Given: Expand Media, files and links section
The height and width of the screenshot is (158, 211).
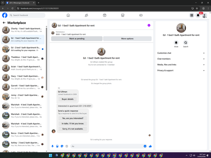Looking at the screenshot, I should (x=181, y=65).
